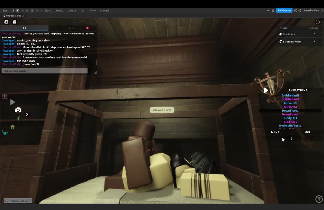This screenshot has height=210, width=324.
Task: Click the Collaborate button
Action: [x=284, y=11]
